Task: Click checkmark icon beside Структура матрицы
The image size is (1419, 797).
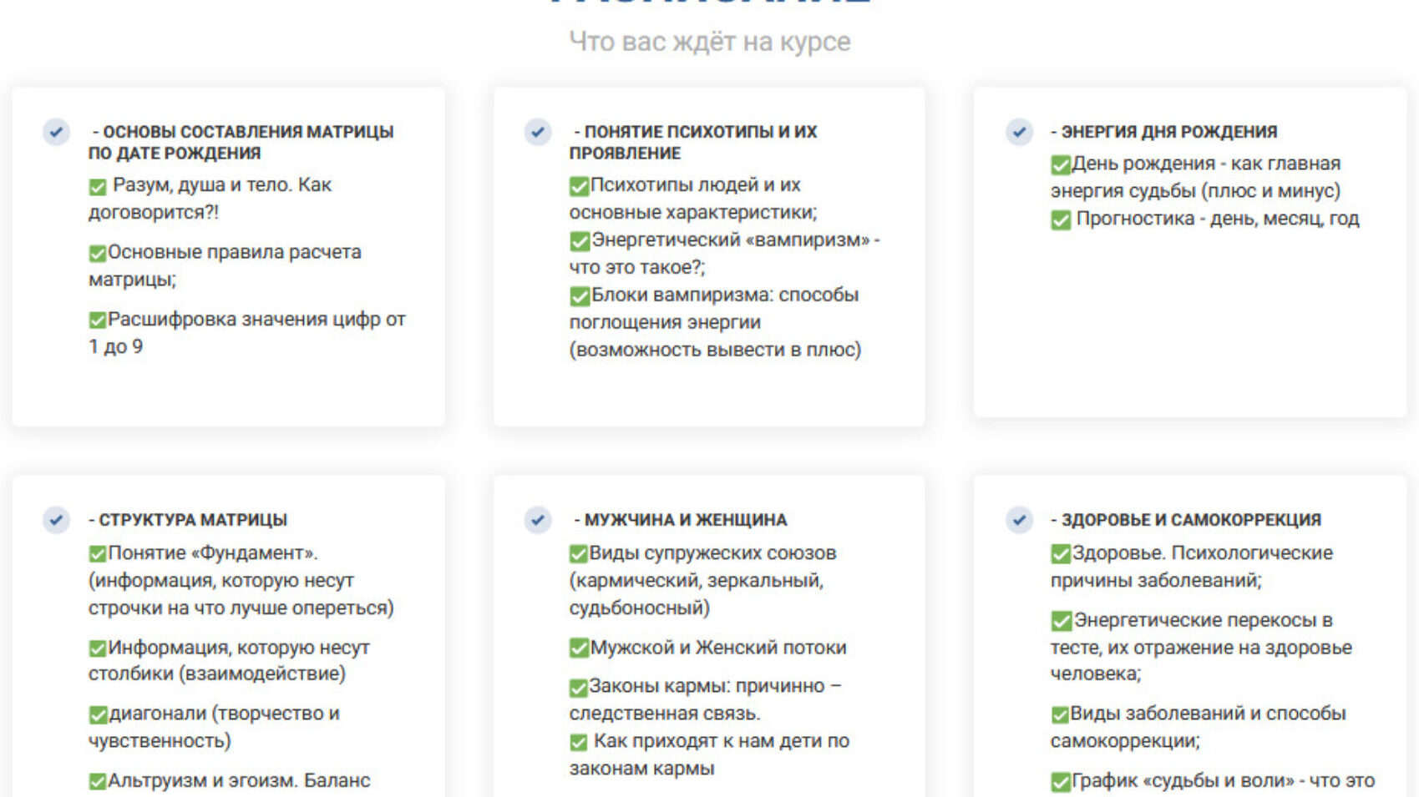Action: click(56, 520)
